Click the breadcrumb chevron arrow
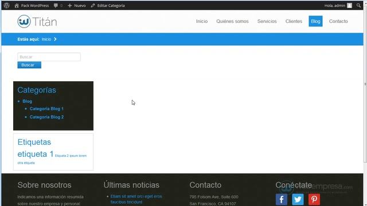The width and height of the screenshot is (367, 206). [55, 39]
